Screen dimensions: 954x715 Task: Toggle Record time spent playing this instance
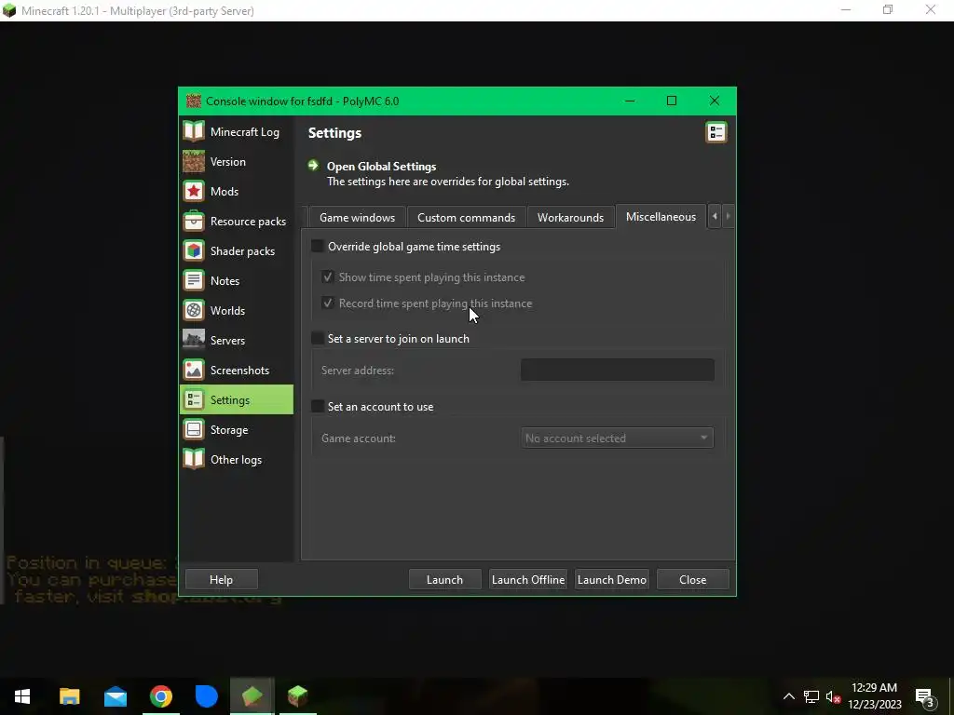click(x=327, y=303)
